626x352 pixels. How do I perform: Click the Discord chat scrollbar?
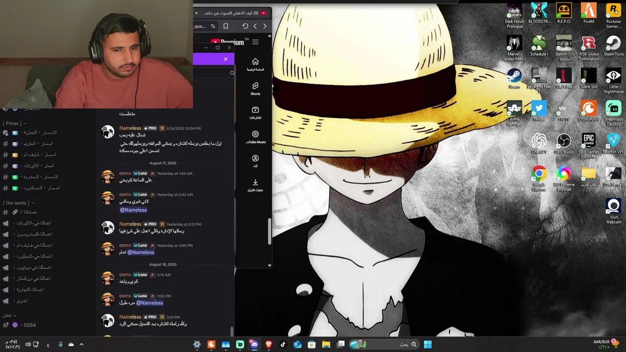(232, 331)
